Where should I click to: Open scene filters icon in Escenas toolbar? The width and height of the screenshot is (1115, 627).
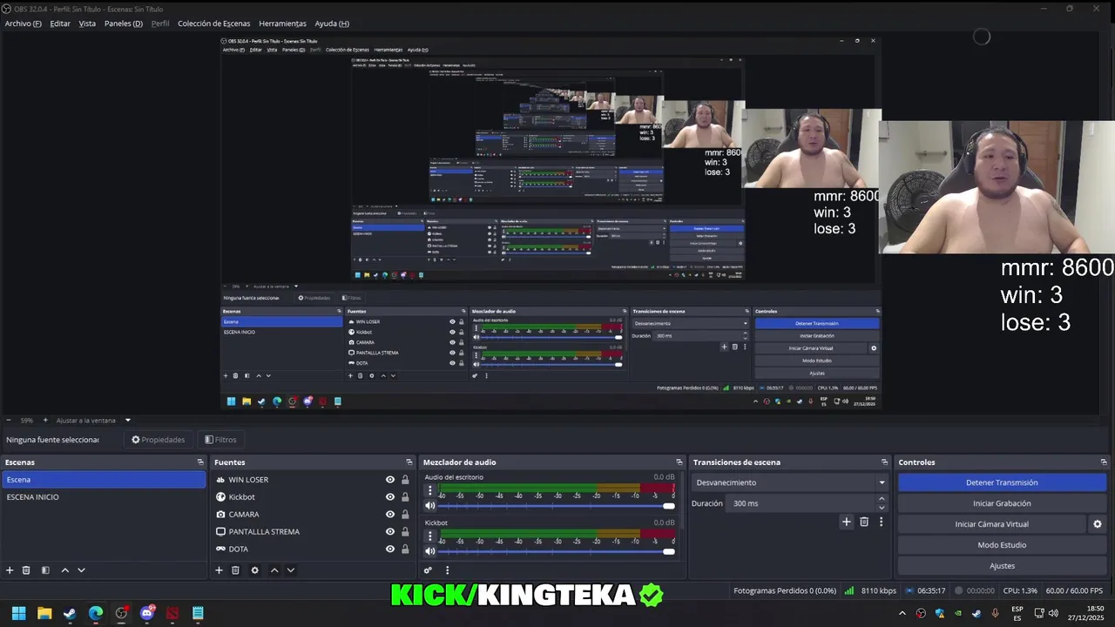coord(45,570)
